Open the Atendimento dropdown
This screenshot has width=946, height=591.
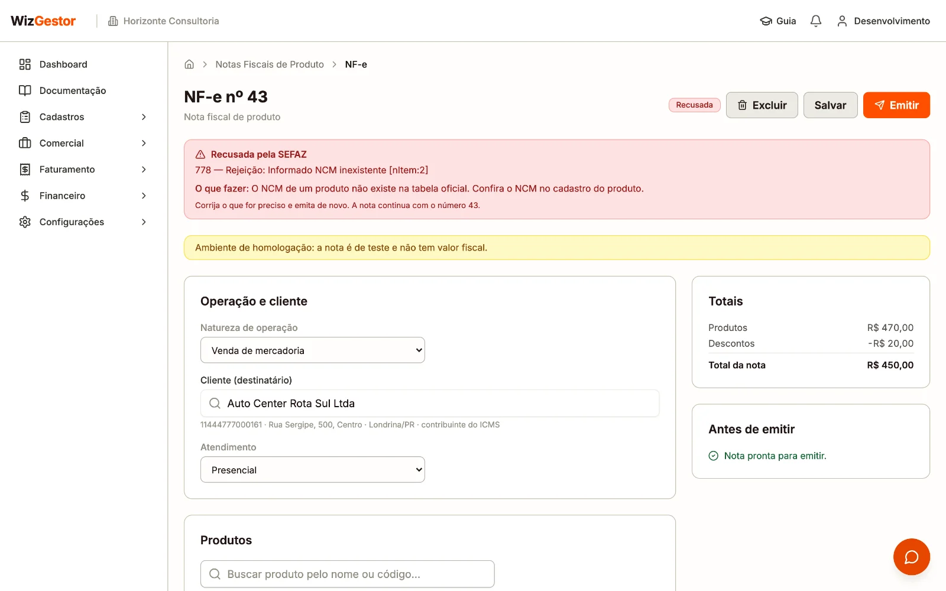pyautogui.click(x=313, y=469)
